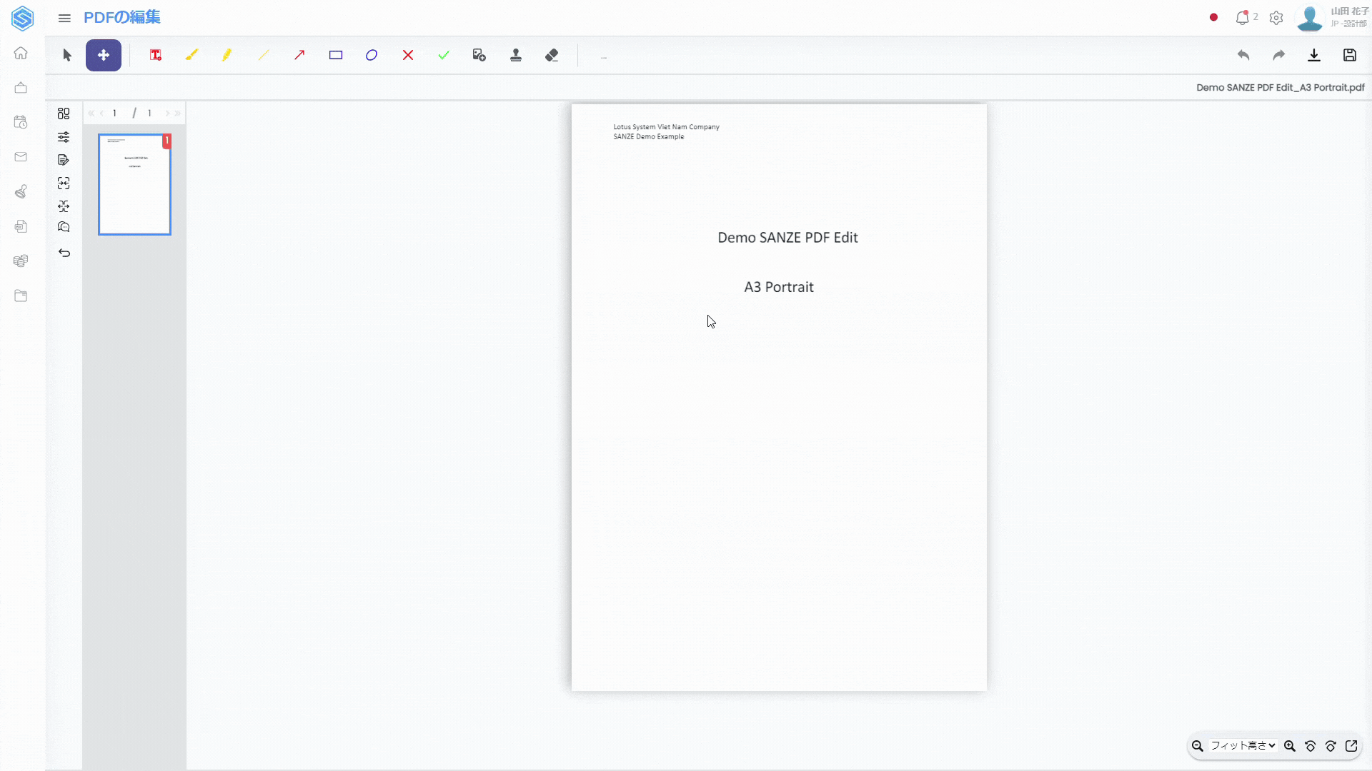Select the red cross mark tool
1372x771 pixels.
pyautogui.click(x=408, y=55)
